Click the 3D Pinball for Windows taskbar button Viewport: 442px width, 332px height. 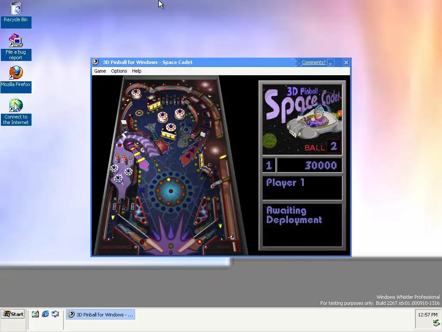[x=101, y=314]
